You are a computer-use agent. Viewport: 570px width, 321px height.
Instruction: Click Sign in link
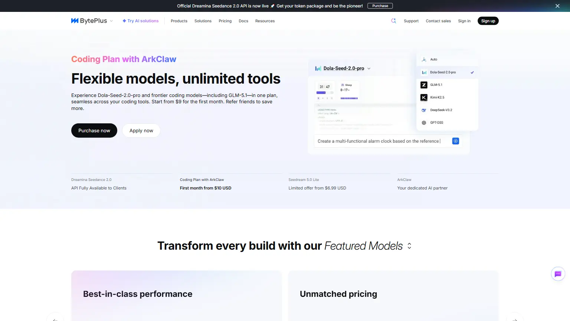464,21
